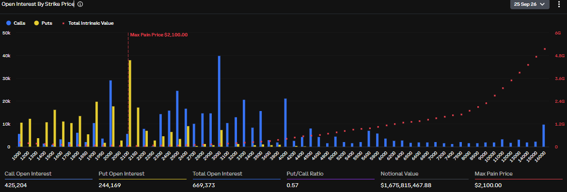Screen dimensions: 567x192
Task: Select the yellow Puts bar at strike 2150
Action: [x=138, y=128]
